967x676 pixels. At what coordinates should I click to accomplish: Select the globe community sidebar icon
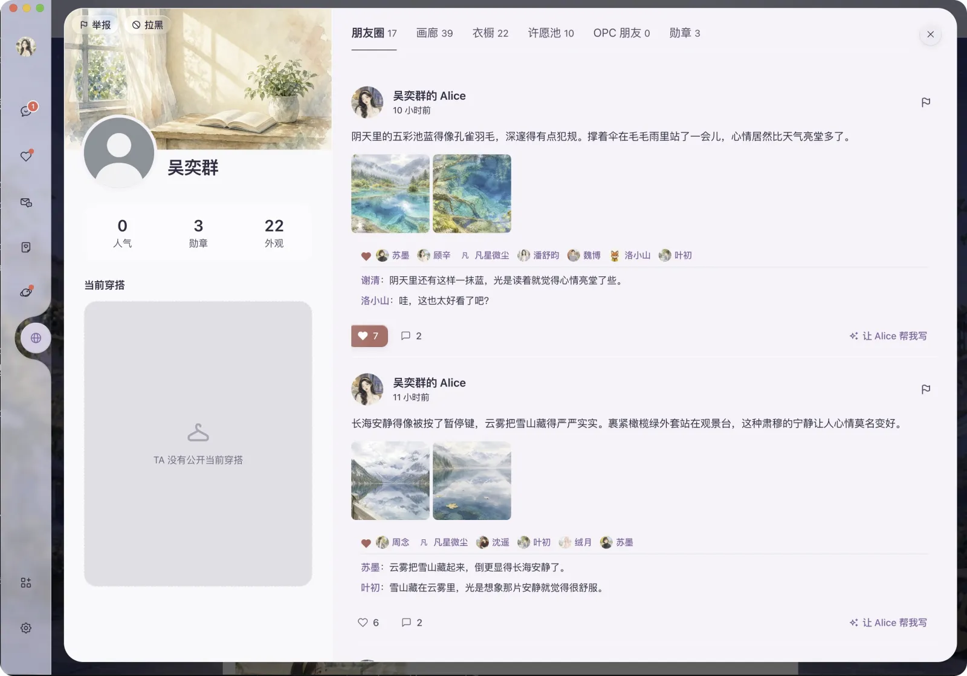[36, 338]
